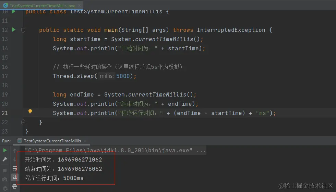Click the value 5000 in Thread.sleep
The image size is (336, 192).
[x=123, y=76]
